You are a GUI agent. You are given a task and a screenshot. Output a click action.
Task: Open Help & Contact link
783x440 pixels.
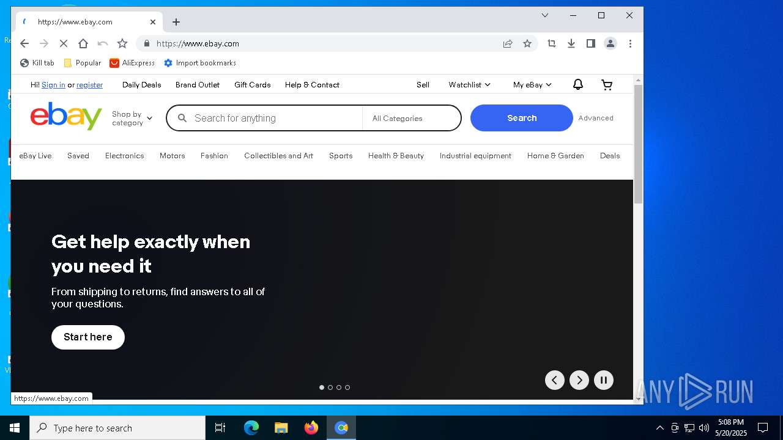312,85
